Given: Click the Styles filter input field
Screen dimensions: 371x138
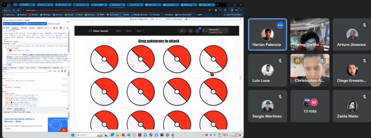Looking at the screenshot, I should (25, 71).
